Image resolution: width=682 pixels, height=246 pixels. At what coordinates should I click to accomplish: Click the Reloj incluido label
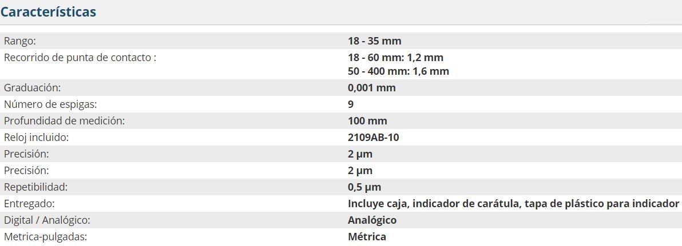(x=37, y=138)
